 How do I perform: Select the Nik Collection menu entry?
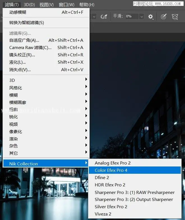click(46, 163)
